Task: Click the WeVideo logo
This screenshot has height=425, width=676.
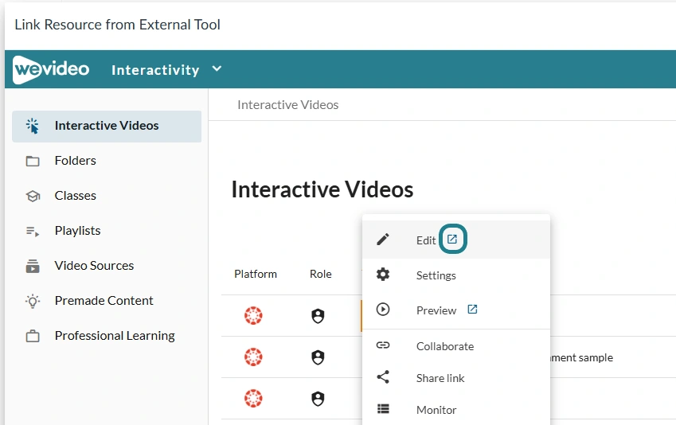Action: 51,69
